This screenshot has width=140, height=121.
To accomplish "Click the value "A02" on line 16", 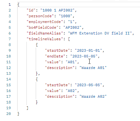I will coord(71,91).
